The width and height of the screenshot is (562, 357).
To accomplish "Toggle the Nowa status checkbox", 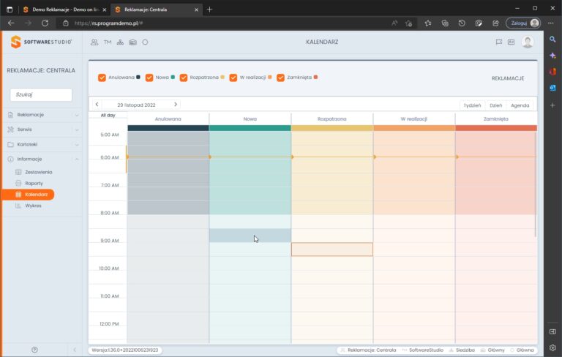I will click(x=149, y=78).
